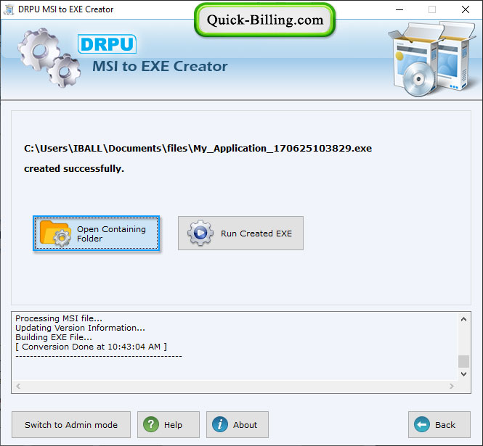Click the log scroll down arrow
Image resolution: width=483 pixels, height=446 pixels.
pos(463,374)
